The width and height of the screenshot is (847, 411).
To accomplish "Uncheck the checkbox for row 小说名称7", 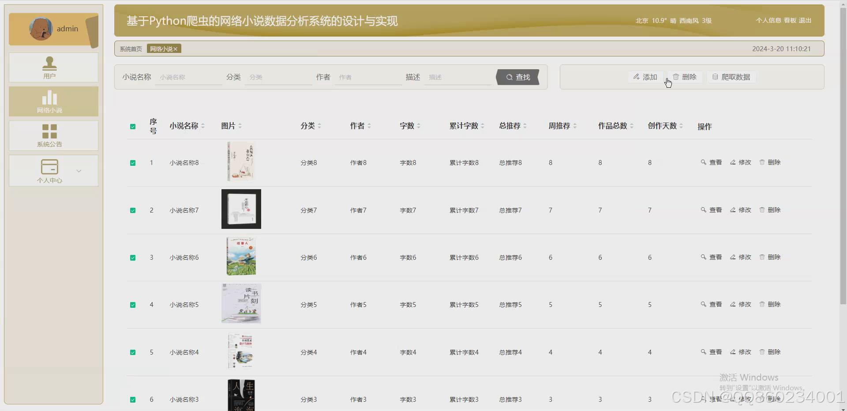I will point(133,210).
